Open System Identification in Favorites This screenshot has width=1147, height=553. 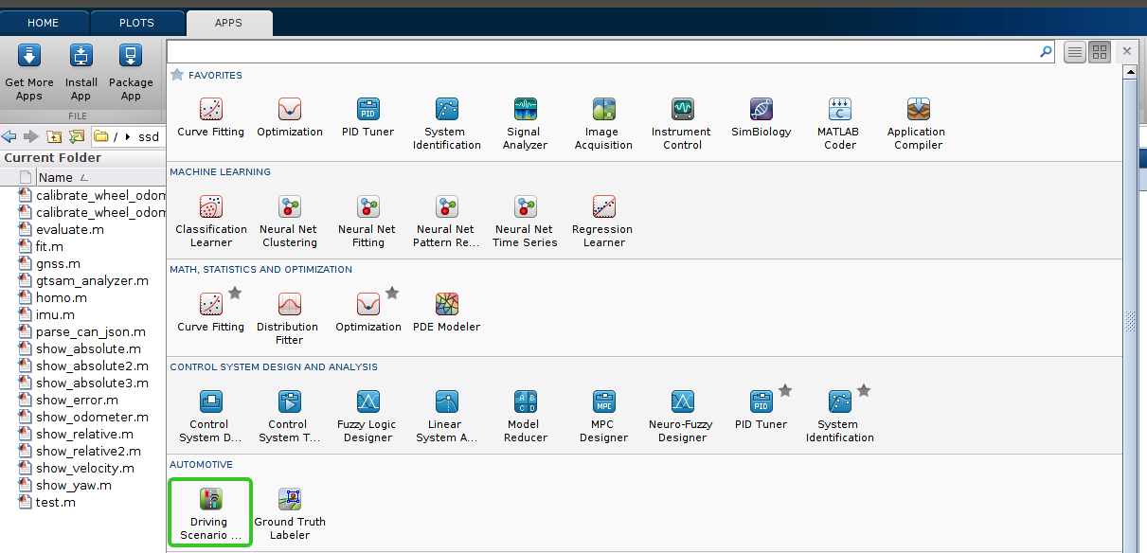(446, 123)
